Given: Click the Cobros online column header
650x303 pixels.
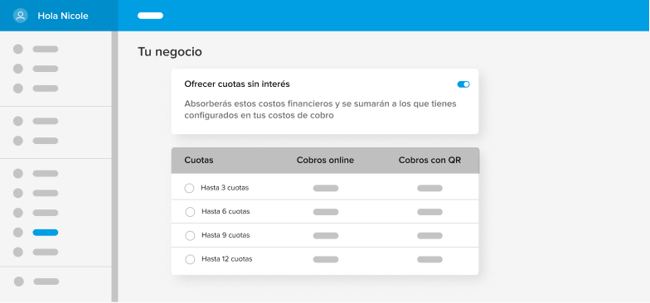Looking at the screenshot, I should [325, 161].
